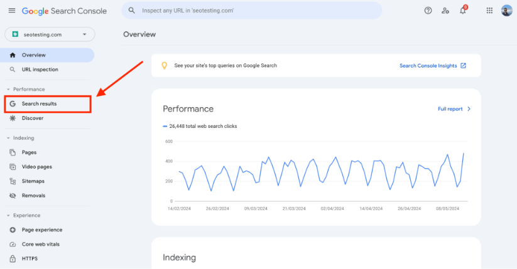Go to the Sitemaps report
Screen dimensions: 517x269
[33, 181]
